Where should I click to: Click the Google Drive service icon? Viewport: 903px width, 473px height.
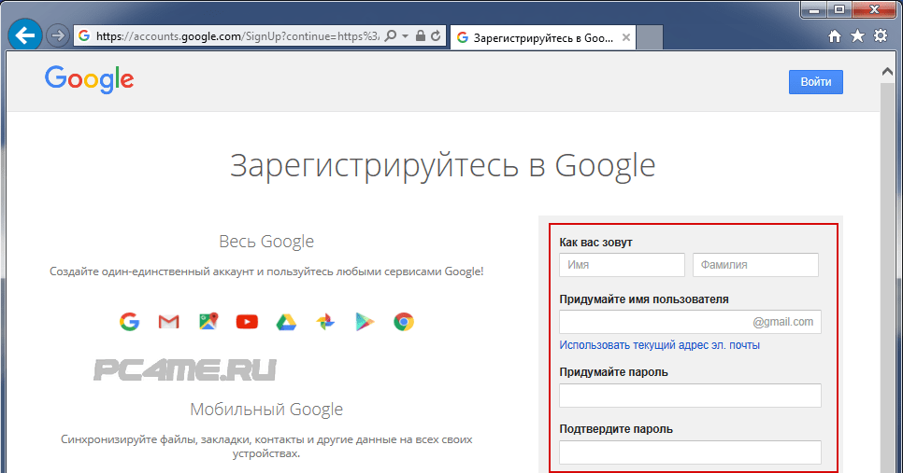point(286,322)
